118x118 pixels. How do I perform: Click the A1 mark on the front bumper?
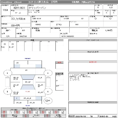pyautogui.click(x=17, y=63)
